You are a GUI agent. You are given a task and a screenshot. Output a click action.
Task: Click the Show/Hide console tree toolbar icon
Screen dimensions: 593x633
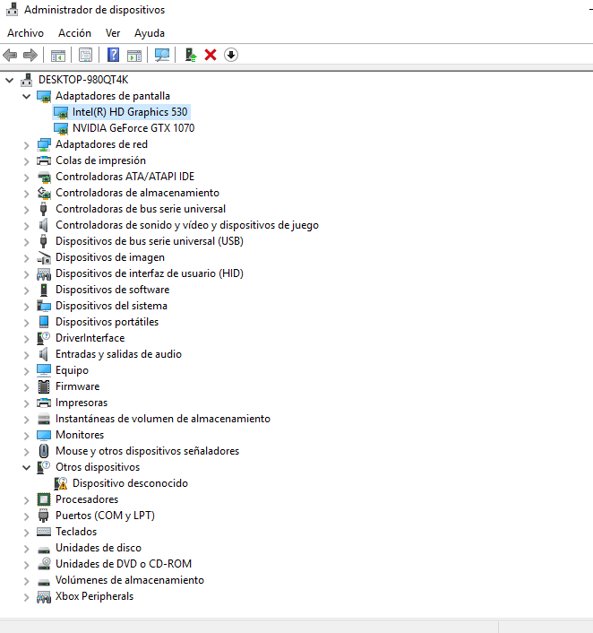(58, 56)
